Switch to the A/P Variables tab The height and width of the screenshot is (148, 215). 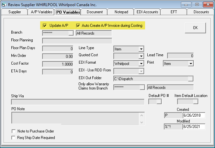41,12
